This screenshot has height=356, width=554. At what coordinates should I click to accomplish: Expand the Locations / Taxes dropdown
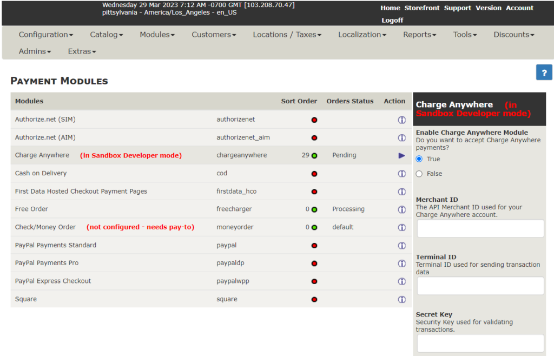pos(287,35)
